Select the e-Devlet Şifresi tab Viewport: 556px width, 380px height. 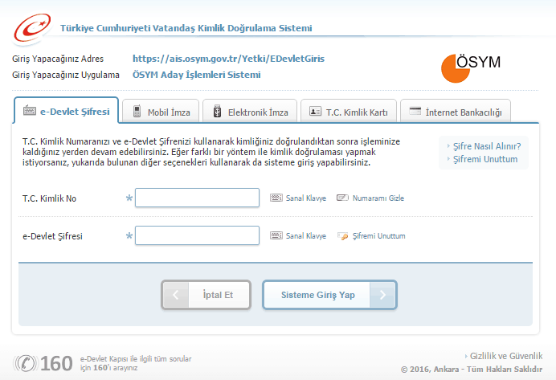pos(67,111)
